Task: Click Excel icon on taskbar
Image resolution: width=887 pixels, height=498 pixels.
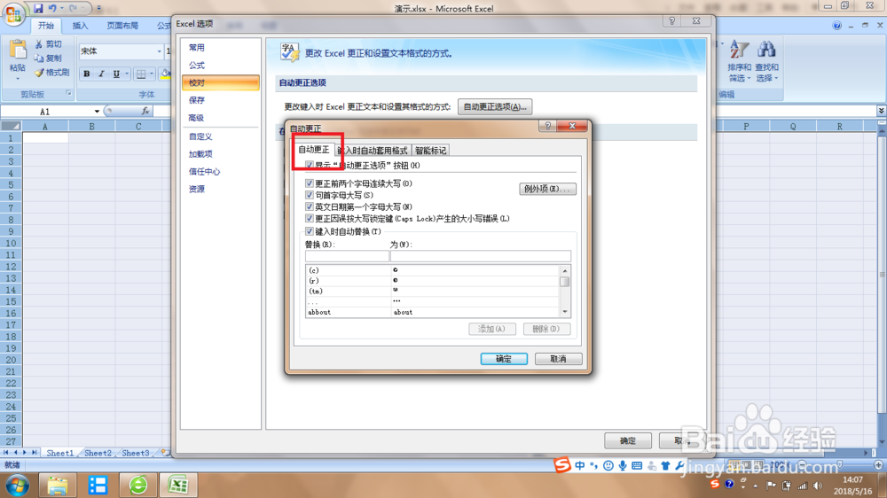Action: tap(178, 485)
